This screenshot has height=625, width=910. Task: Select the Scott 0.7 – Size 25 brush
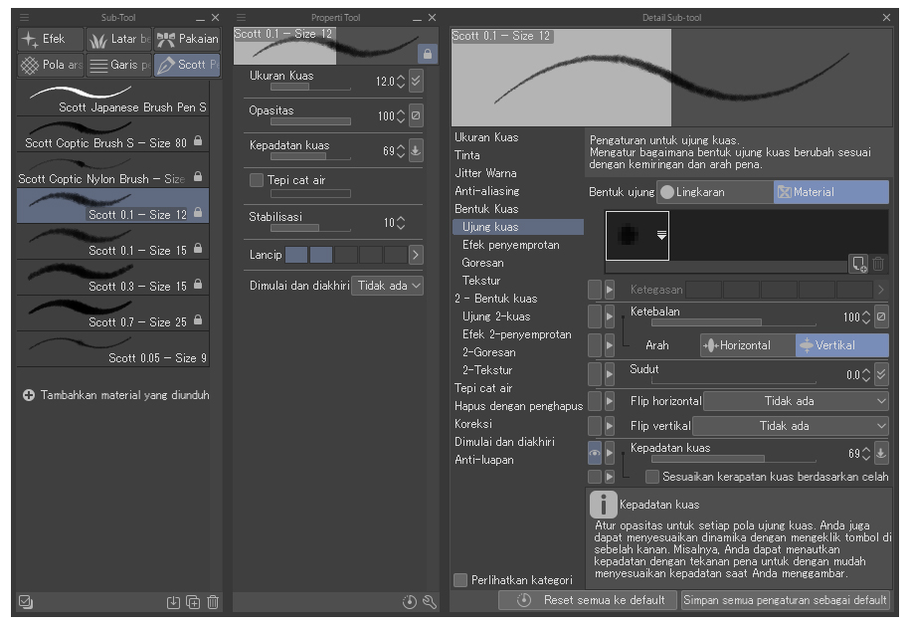tap(112, 314)
